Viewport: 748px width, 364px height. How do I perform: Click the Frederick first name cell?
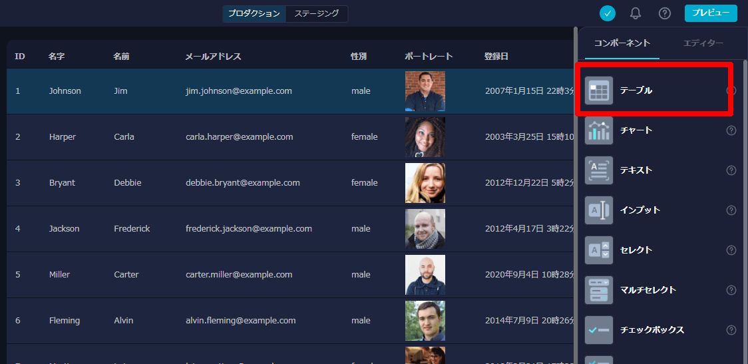pos(132,228)
